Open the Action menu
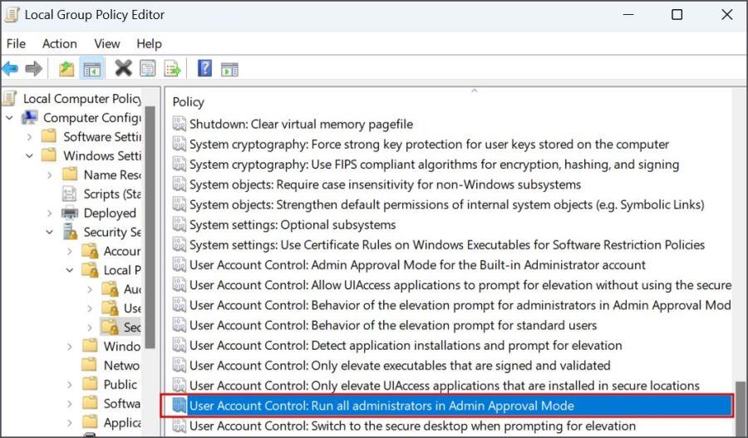Image resolution: width=748 pixels, height=438 pixels. (60, 43)
